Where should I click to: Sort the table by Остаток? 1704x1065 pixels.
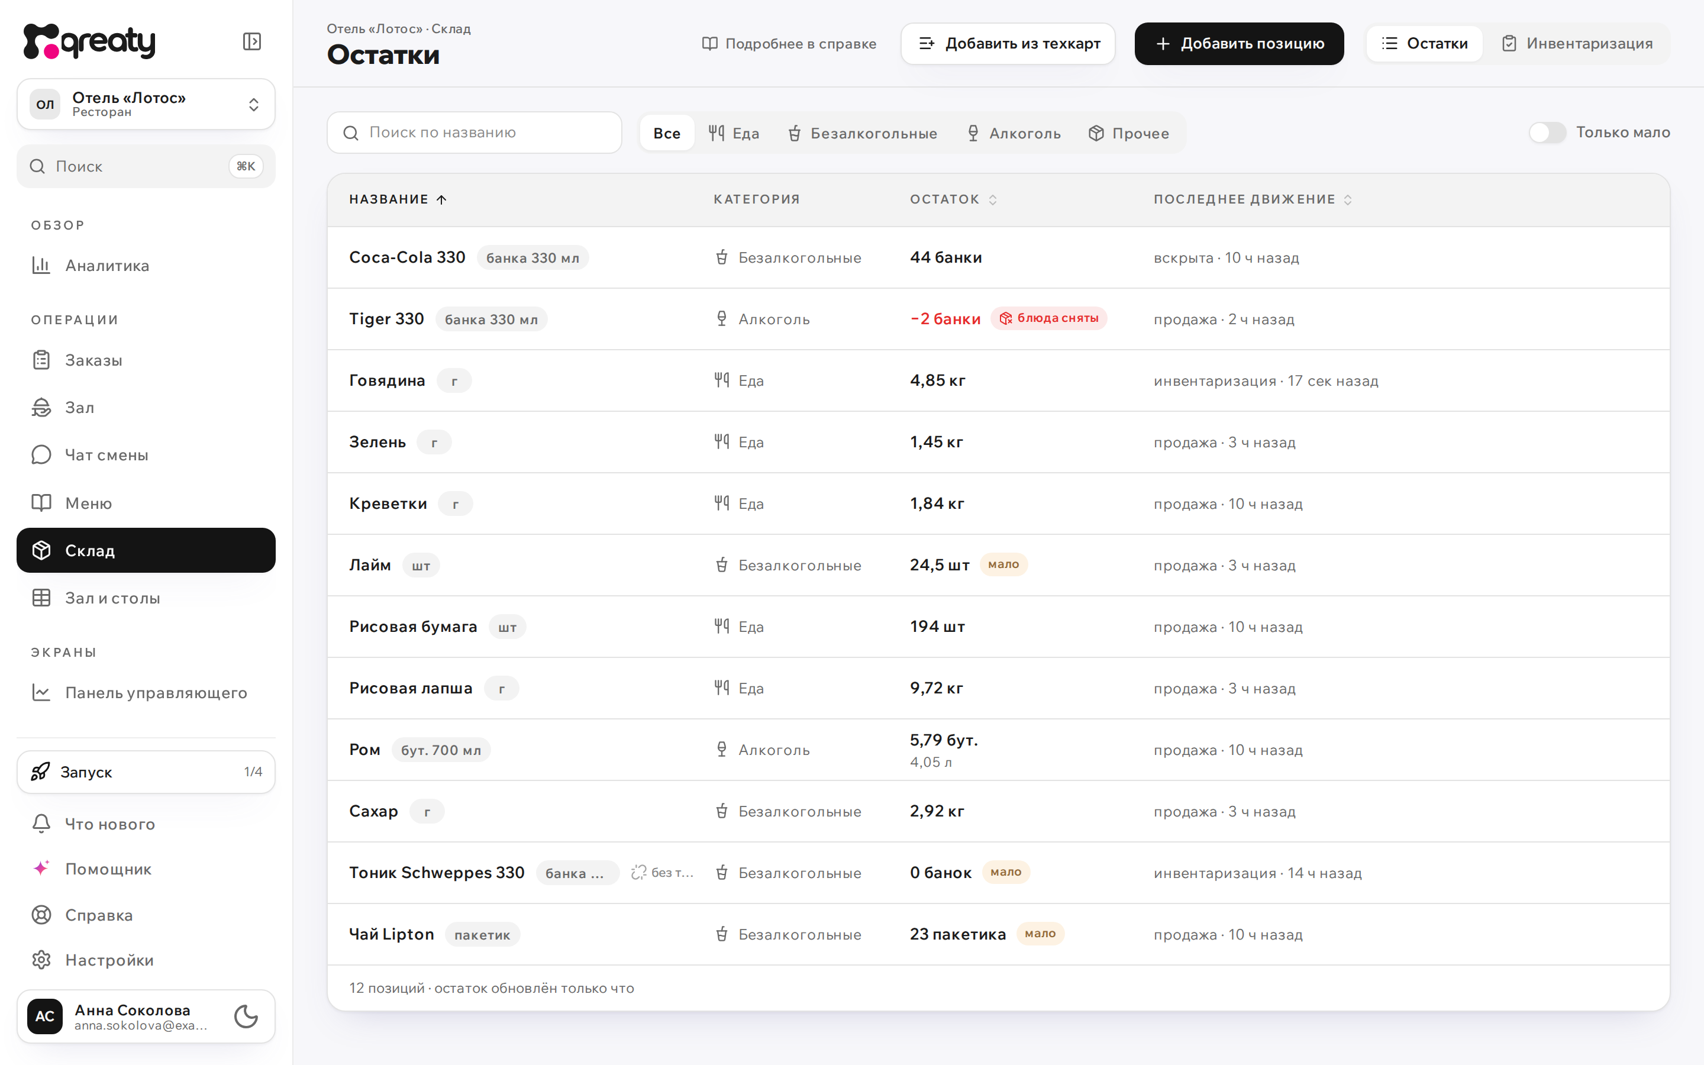[953, 199]
